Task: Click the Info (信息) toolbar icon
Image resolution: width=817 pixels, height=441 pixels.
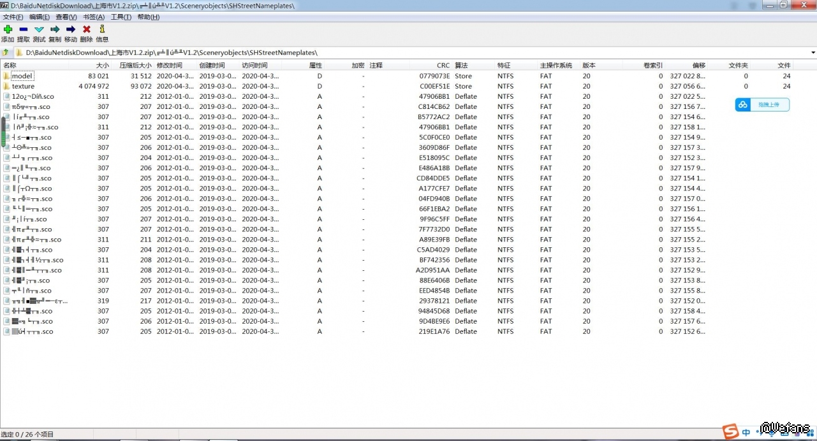Action: click(x=102, y=29)
